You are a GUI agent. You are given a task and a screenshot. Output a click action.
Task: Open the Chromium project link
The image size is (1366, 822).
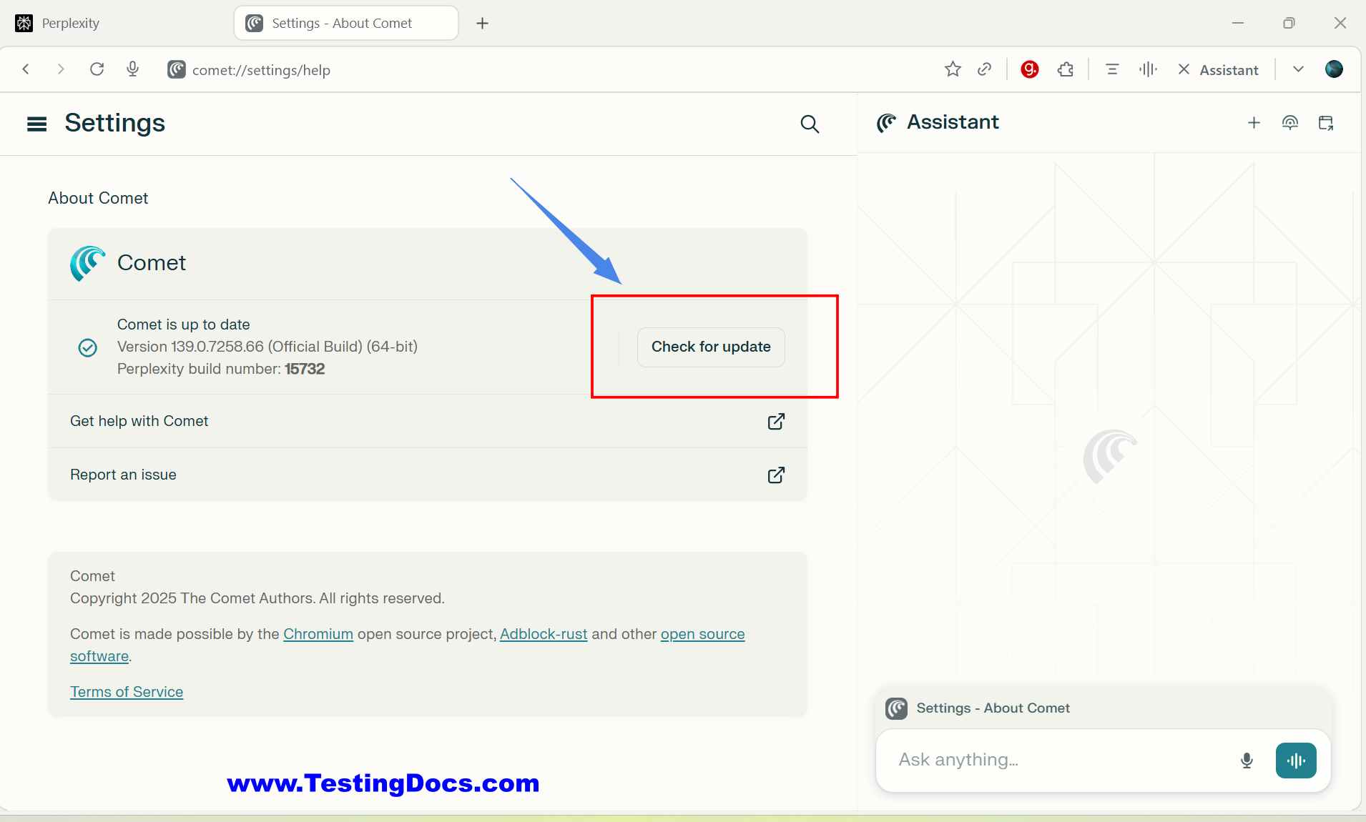coord(318,634)
